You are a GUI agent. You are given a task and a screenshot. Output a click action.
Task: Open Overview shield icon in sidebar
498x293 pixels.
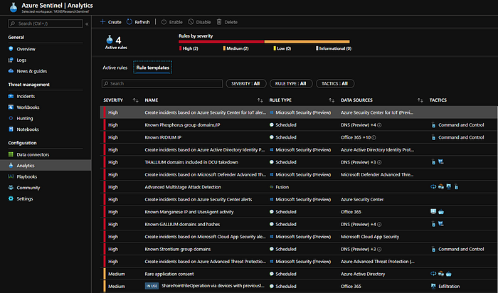click(11, 49)
